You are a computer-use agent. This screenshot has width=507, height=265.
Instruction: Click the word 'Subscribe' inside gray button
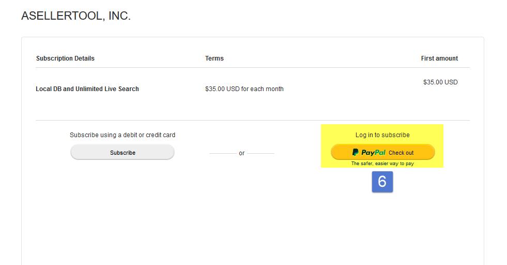122,153
